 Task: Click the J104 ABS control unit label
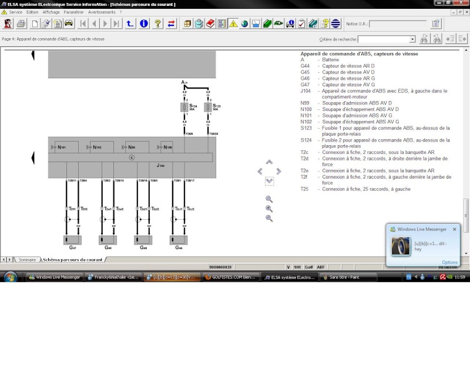160,165
